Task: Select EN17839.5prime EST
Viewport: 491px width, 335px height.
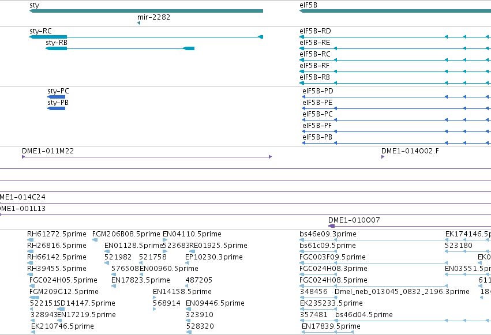Action: pos(328,332)
